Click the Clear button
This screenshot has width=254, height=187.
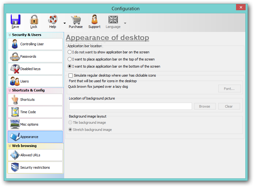click(229, 106)
